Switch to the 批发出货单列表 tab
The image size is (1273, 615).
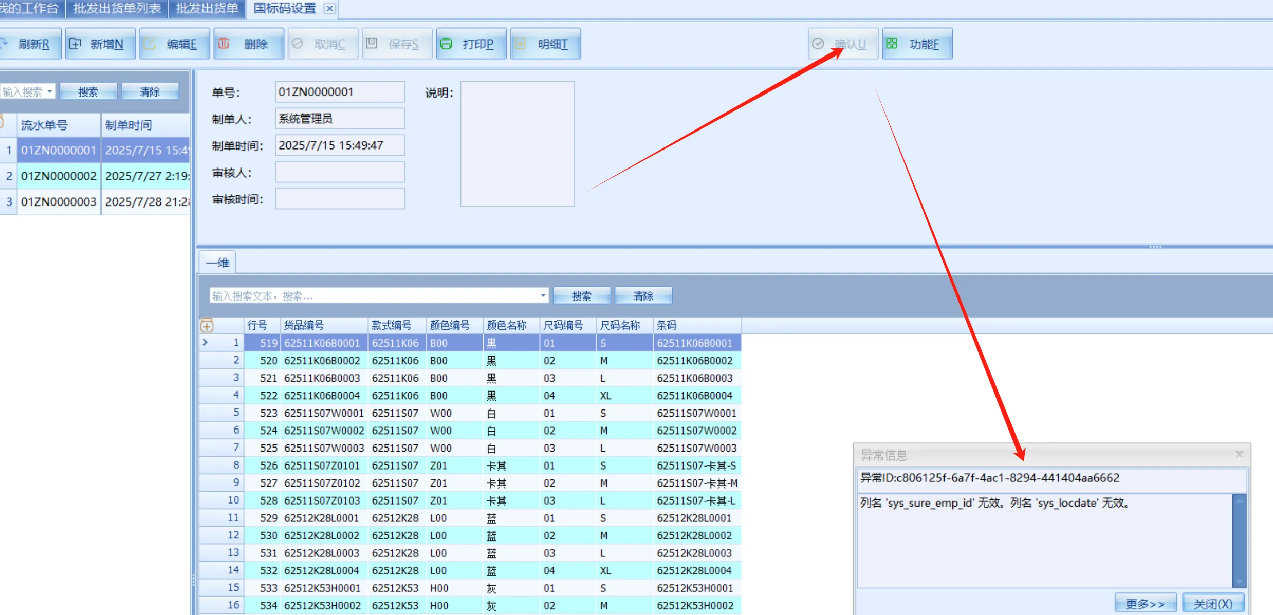tap(117, 8)
